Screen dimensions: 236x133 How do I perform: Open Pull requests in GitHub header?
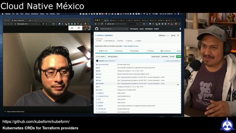pos(134,29)
